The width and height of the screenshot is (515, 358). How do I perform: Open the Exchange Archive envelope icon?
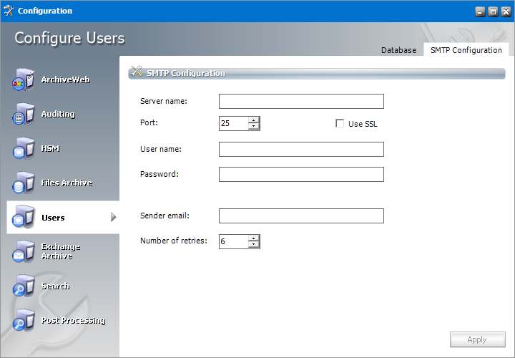pos(24,251)
